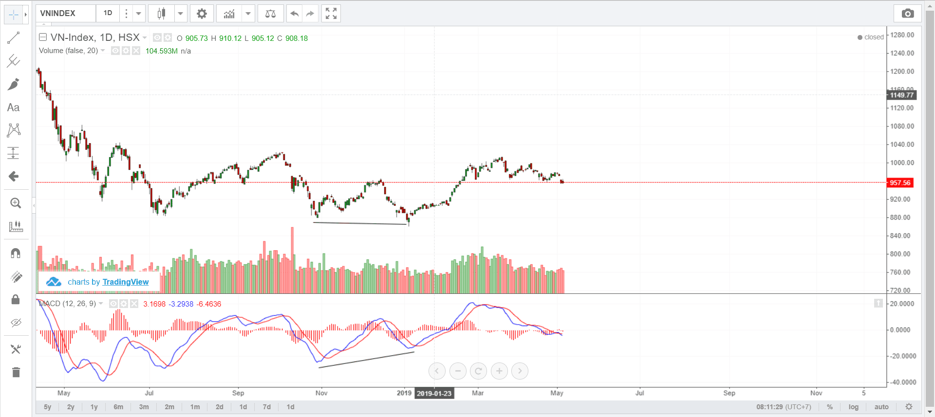The image size is (935, 417).
Task: Toggle log scale mode
Action: (x=853, y=407)
